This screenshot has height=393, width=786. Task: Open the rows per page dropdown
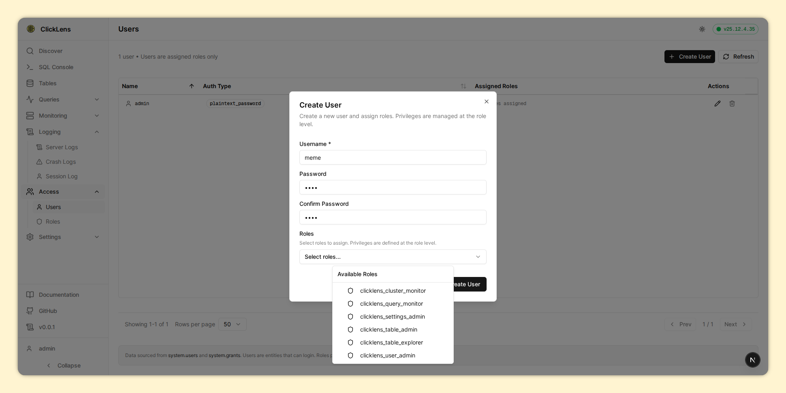point(232,324)
